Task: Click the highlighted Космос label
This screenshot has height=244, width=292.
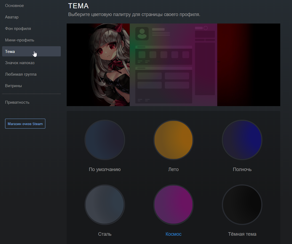Action: [173, 234]
